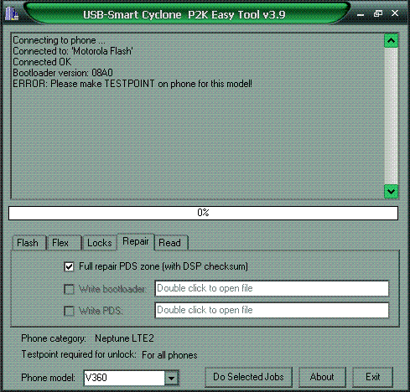
Task: Click the 0% progress bar
Action: pyautogui.click(x=203, y=213)
